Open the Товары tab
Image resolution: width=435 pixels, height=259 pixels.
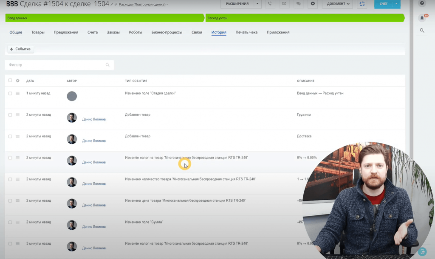click(x=38, y=32)
